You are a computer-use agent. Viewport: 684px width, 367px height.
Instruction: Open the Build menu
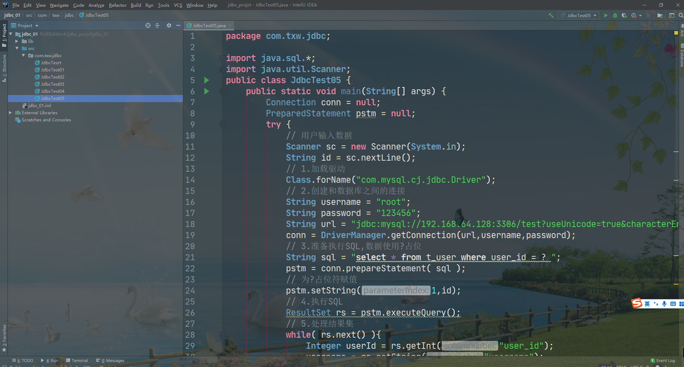136,5
